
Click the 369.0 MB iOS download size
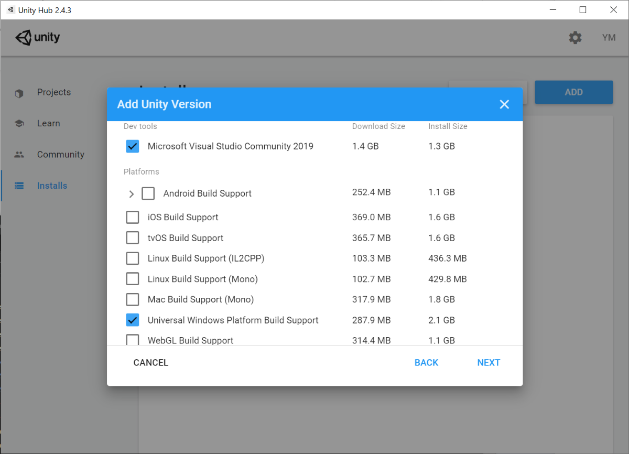[x=372, y=217]
